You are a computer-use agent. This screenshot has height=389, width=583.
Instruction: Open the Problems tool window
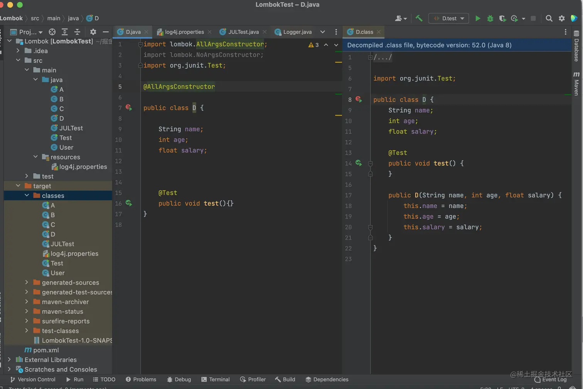pos(141,379)
